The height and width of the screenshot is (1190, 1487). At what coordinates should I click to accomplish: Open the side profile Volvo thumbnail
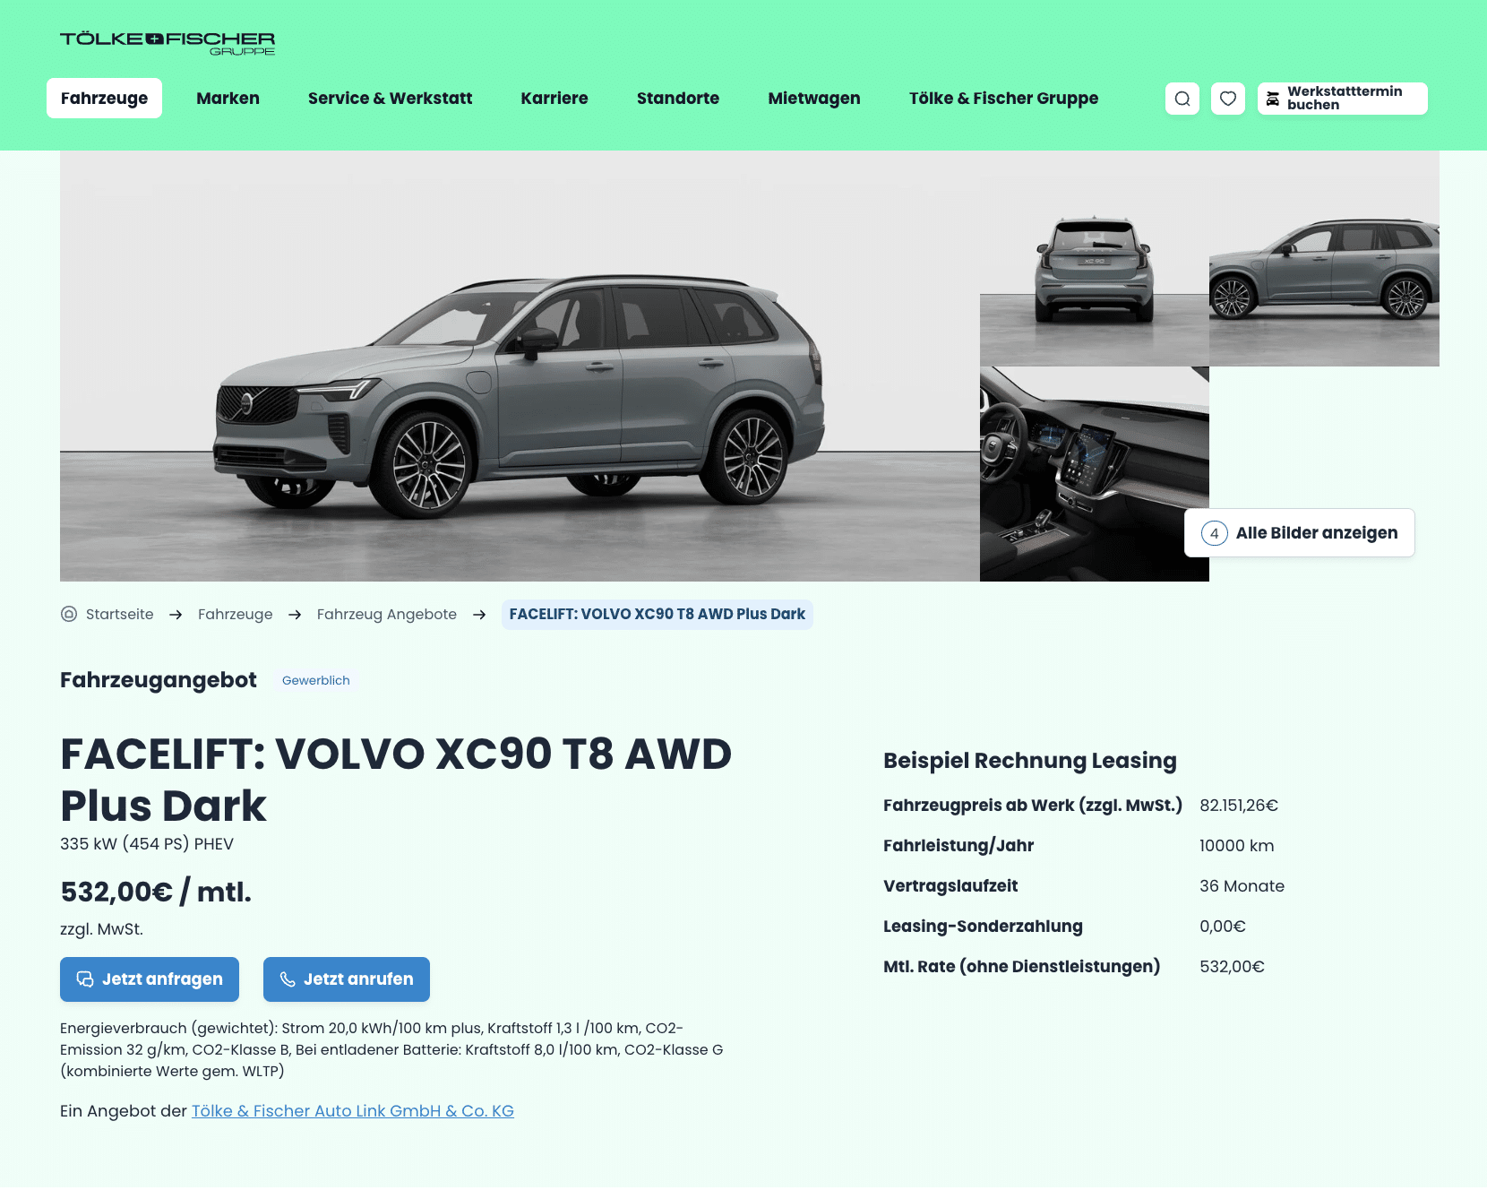1324,259
